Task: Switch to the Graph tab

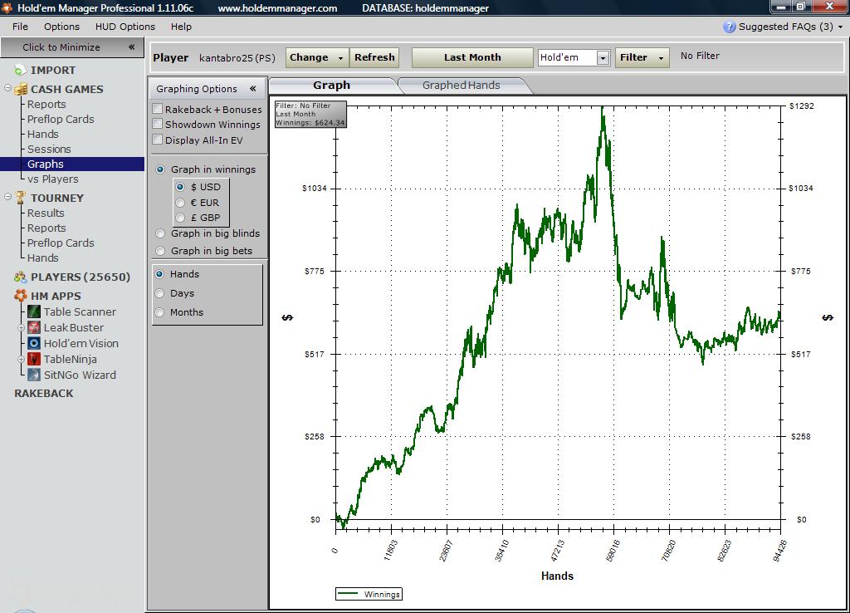Action: click(332, 86)
